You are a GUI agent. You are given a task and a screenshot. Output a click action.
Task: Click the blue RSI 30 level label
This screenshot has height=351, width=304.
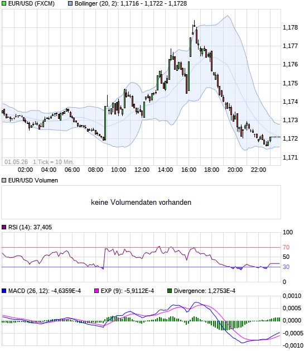286,267
